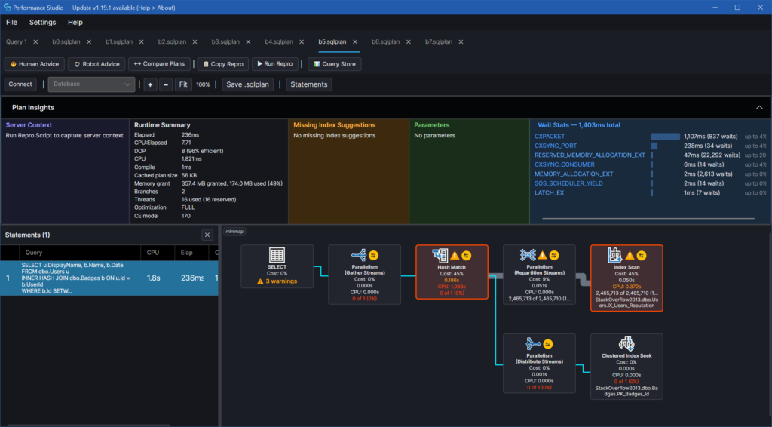Switch to the b2.sqlplan tab
772x427 pixels.
coord(173,41)
